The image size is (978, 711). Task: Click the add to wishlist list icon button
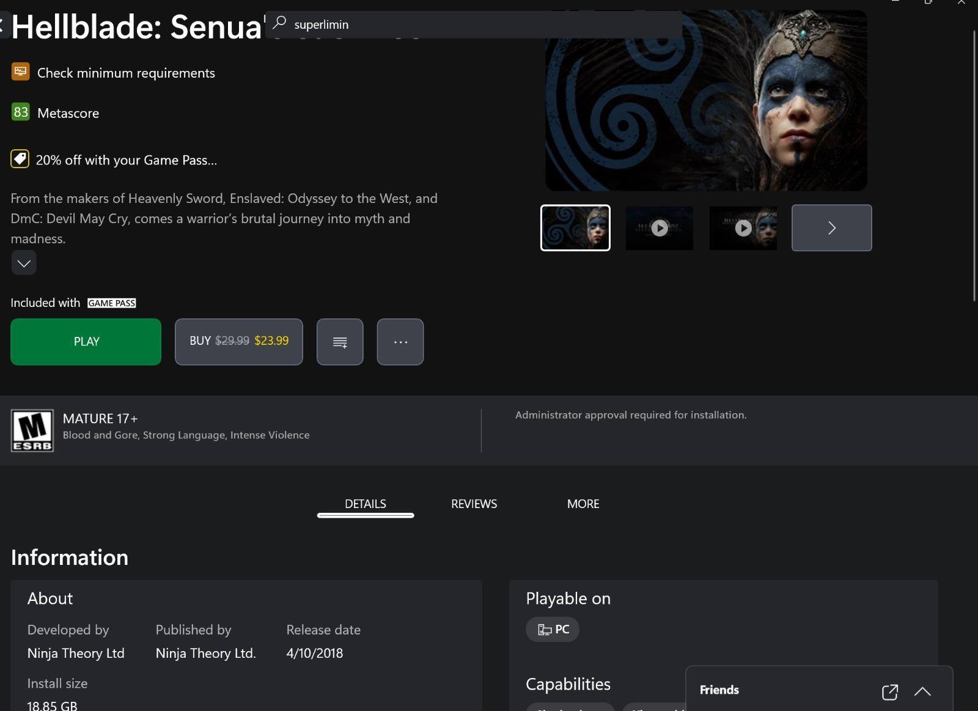340,342
